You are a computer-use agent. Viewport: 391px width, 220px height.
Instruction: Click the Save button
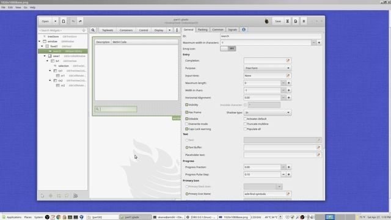(278, 21)
